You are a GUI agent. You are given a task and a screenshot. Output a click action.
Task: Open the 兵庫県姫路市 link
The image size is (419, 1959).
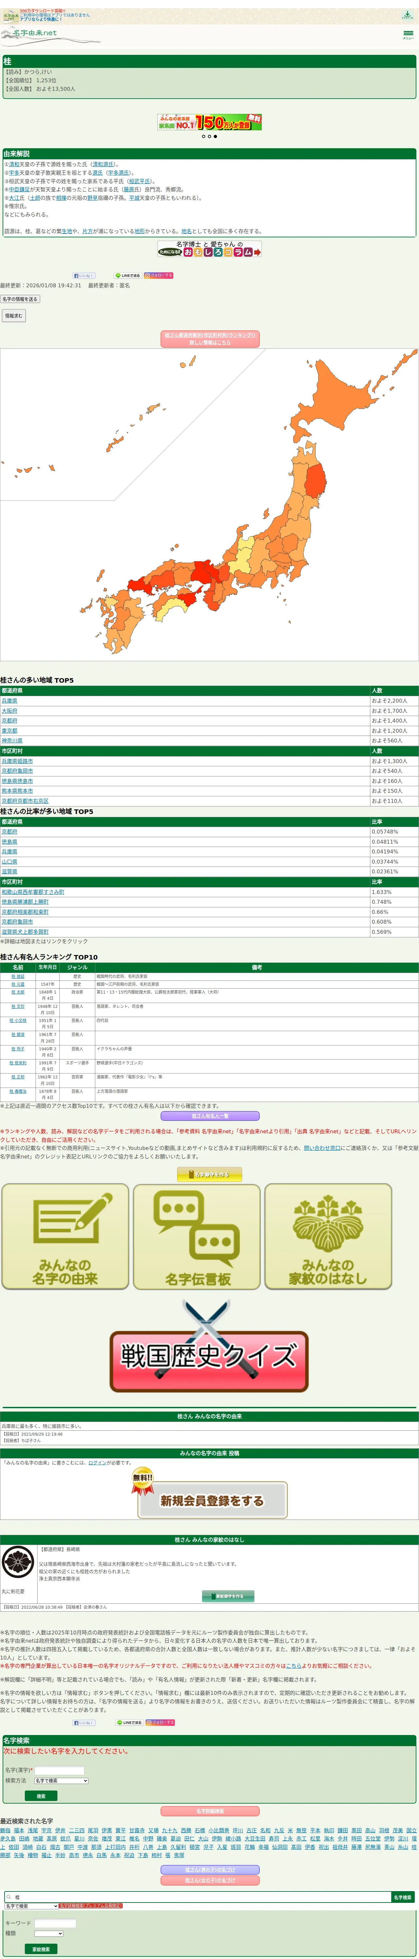(x=18, y=761)
